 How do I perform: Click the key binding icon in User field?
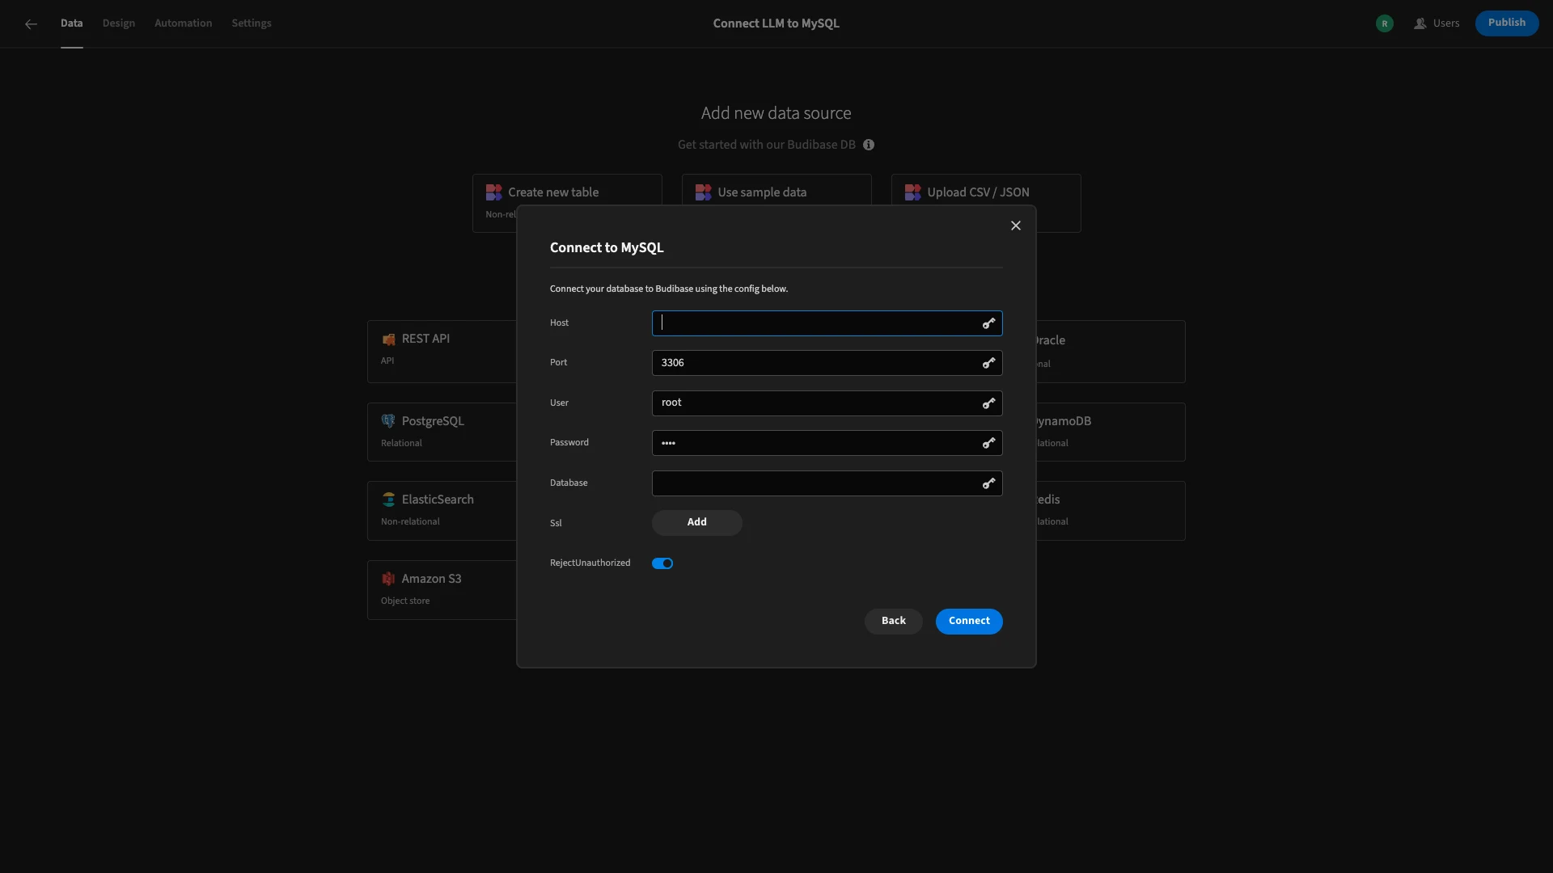pyautogui.click(x=988, y=403)
